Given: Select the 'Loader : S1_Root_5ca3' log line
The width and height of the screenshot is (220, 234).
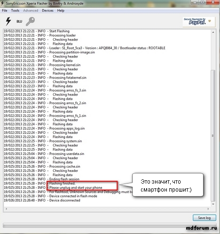Looking at the screenshot, I should click(x=85, y=48).
